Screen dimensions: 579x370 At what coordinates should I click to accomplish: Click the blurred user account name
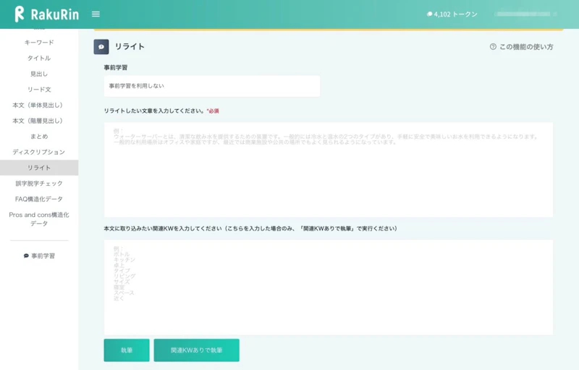525,14
